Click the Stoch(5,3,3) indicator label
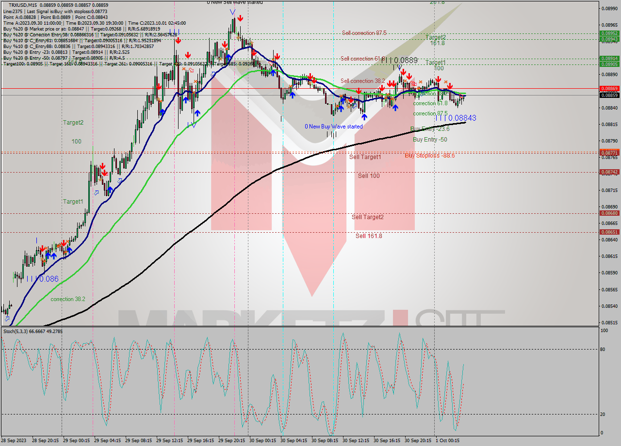 [x=33, y=331]
